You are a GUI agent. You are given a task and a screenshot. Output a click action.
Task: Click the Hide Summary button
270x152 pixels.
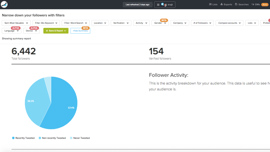click(80, 31)
